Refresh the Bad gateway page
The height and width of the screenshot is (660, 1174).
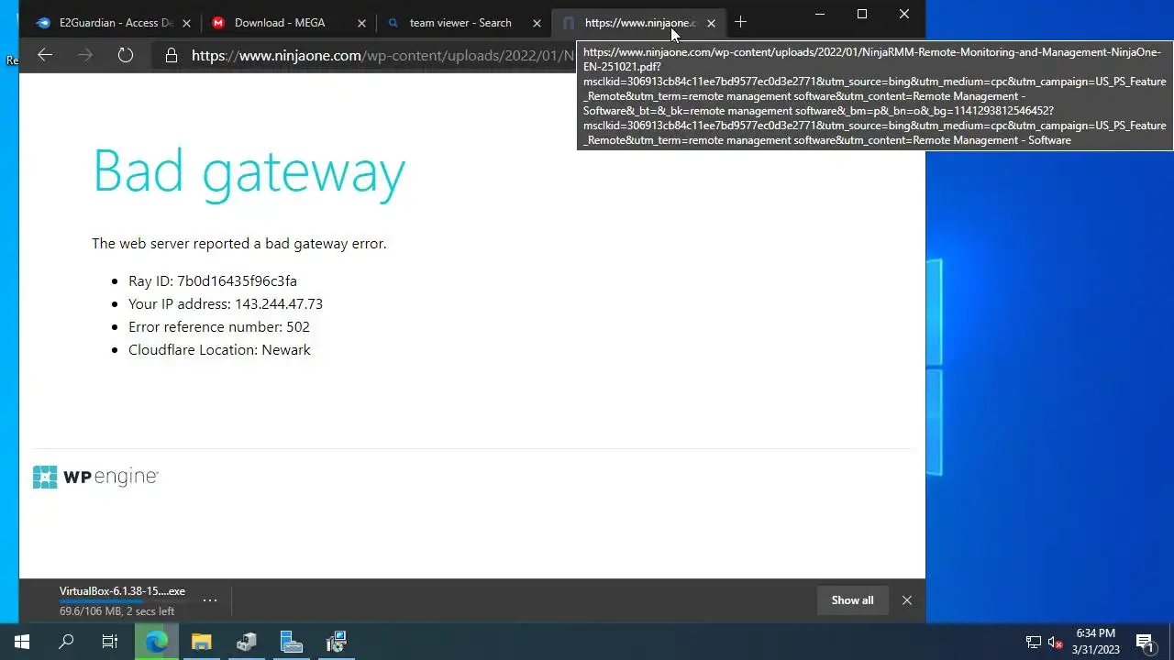(x=126, y=55)
